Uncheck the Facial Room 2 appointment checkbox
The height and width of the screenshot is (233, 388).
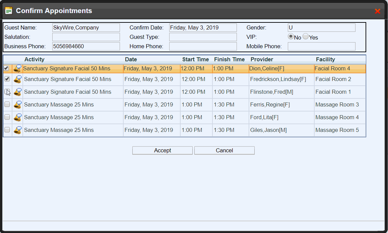tap(7, 79)
